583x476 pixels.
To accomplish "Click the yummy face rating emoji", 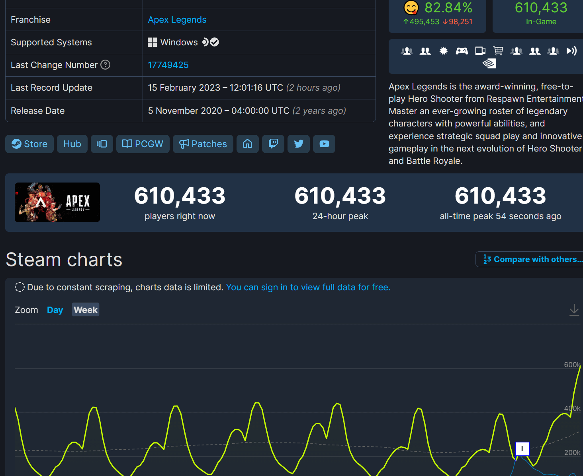I will pyautogui.click(x=411, y=8).
